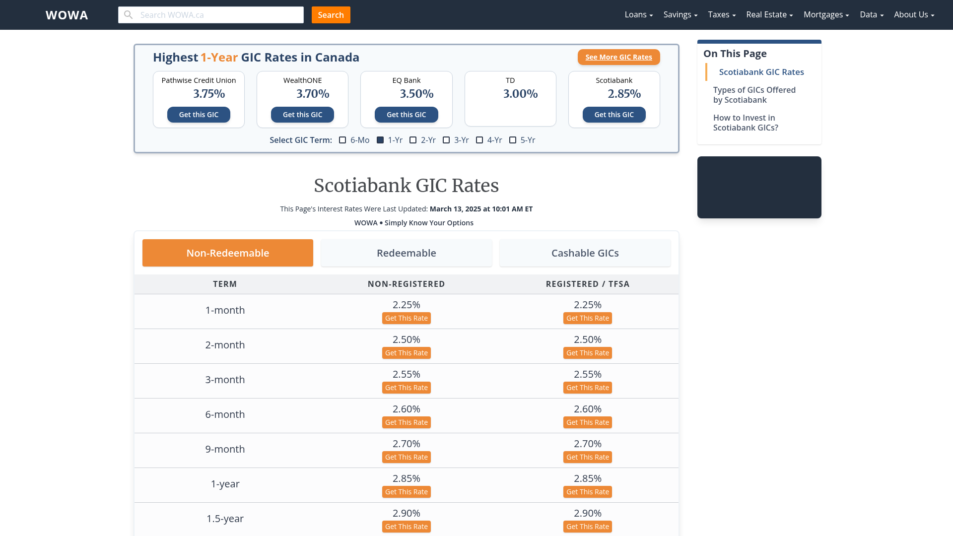Click the Non-Registered column header
This screenshot has height=536, width=953.
(406, 284)
